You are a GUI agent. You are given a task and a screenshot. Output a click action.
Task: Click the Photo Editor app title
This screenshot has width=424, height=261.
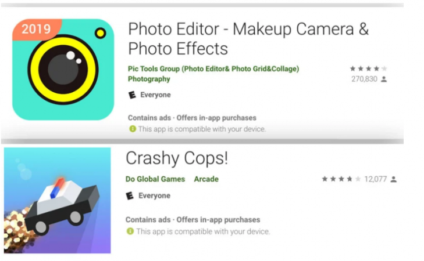248,38
